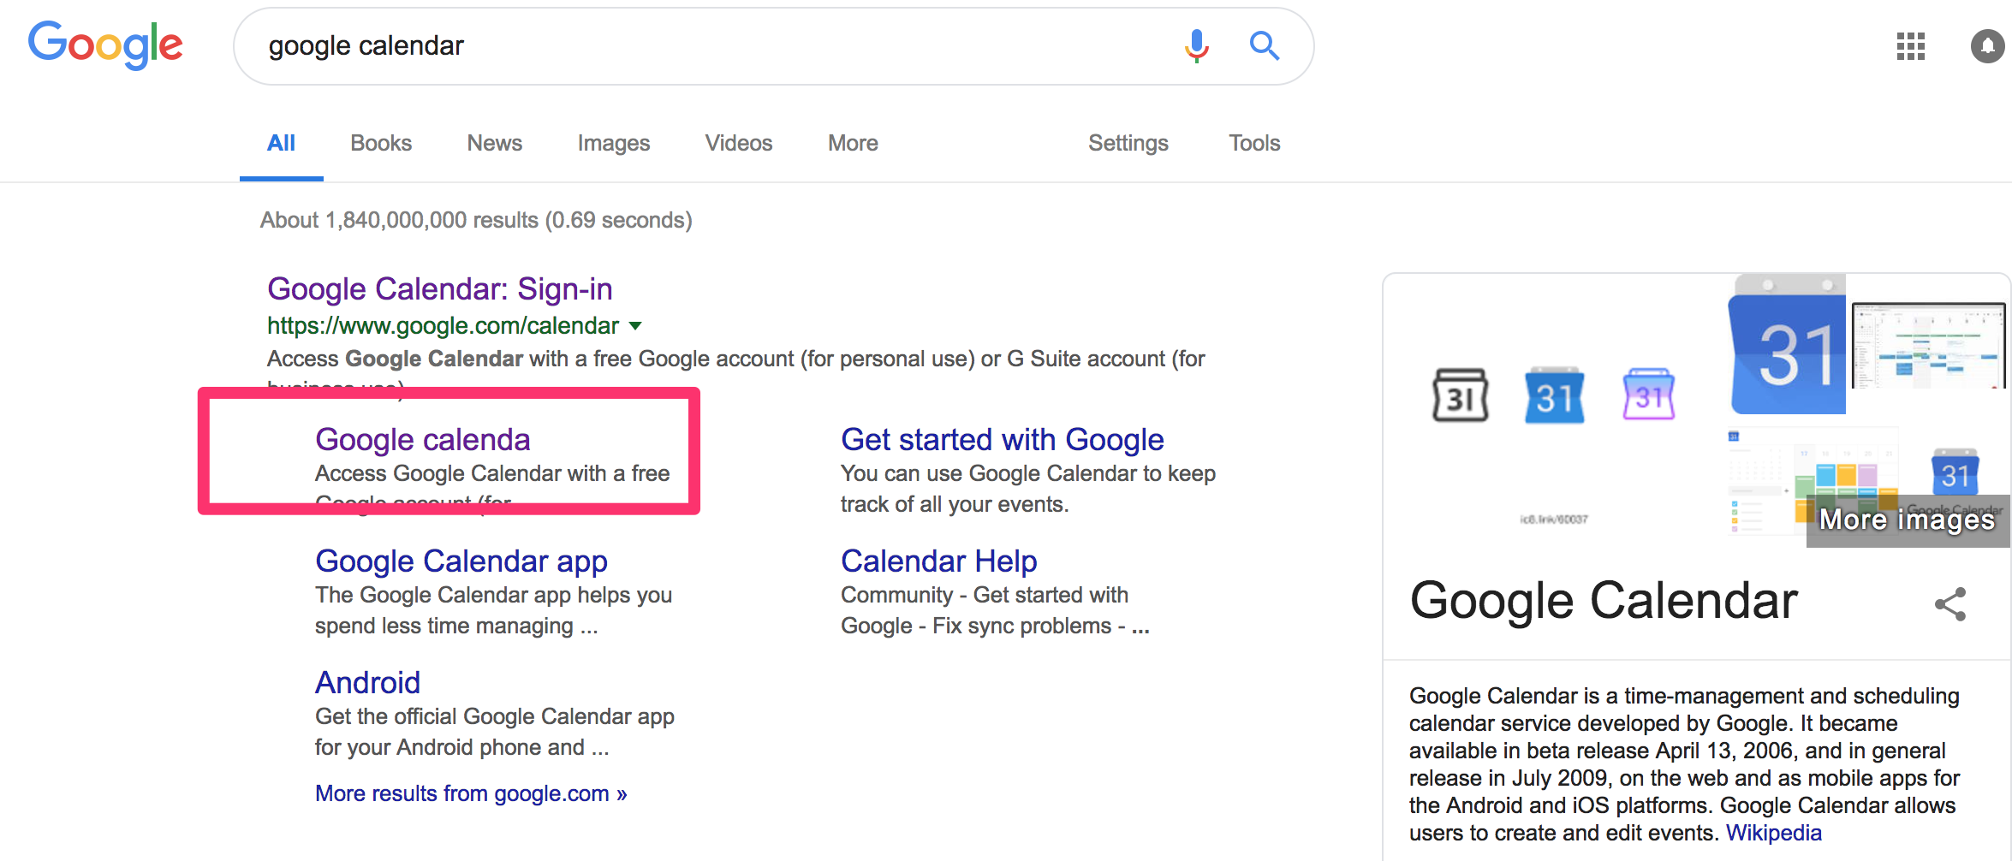Start voice search with the microphone icon

pyautogui.click(x=1196, y=45)
